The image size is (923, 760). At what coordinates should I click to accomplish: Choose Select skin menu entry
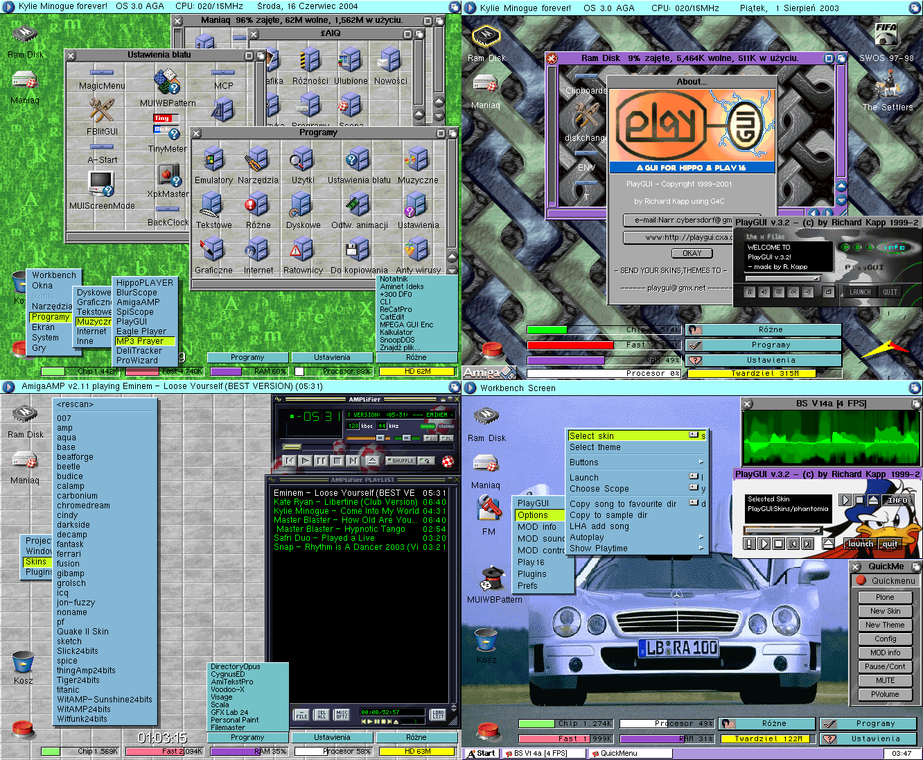pyautogui.click(x=636, y=435)
